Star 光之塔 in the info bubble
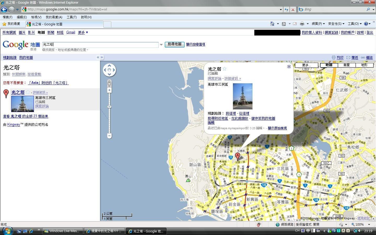 (x=225, y=69)
